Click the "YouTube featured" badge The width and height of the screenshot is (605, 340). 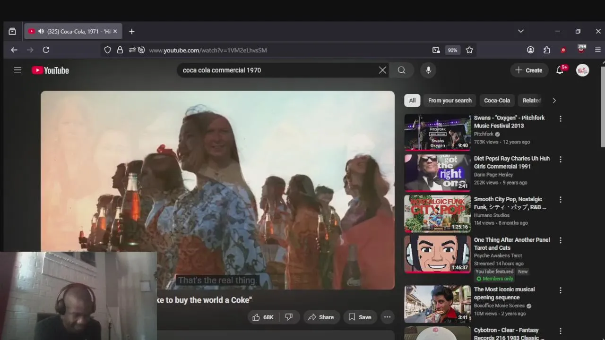[494, 272]
